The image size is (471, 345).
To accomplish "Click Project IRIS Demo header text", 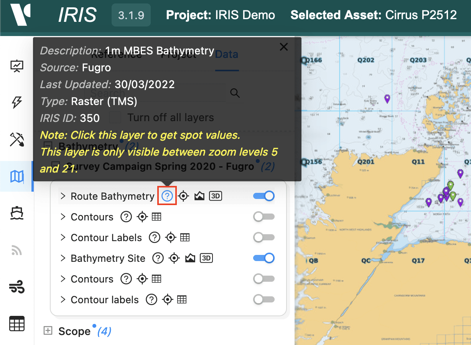I will [x=221, y=15].
